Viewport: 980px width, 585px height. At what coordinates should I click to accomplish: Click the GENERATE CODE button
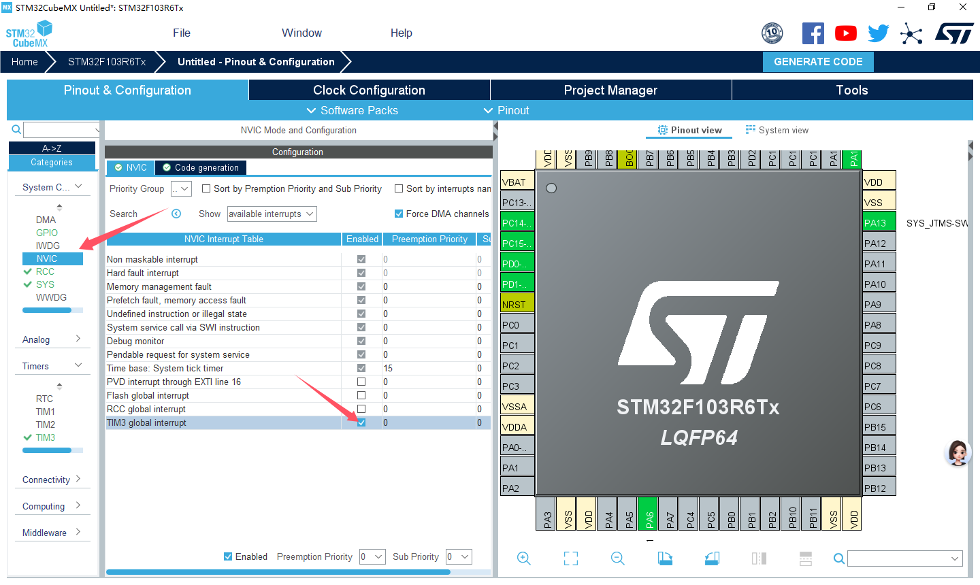coord(818,61)
